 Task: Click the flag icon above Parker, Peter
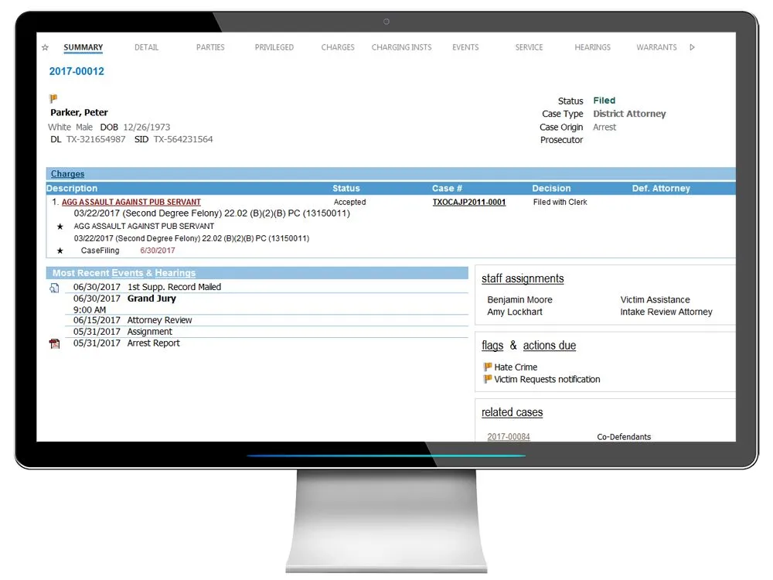click(53, 99)
